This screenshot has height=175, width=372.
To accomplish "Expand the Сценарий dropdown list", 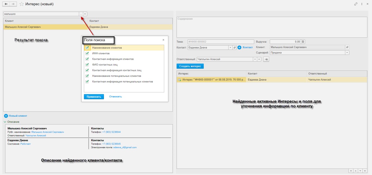I will pos(347,53).
